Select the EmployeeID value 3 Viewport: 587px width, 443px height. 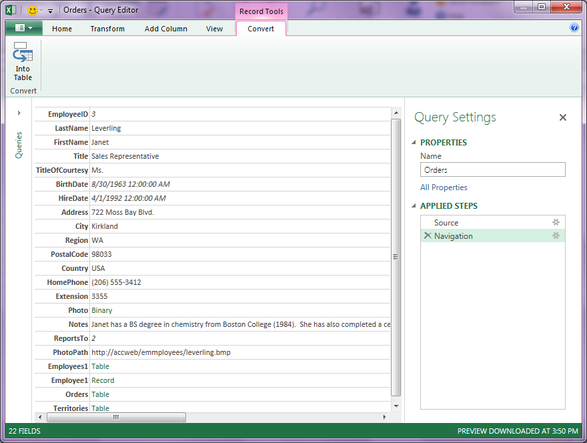pos(93,114)
